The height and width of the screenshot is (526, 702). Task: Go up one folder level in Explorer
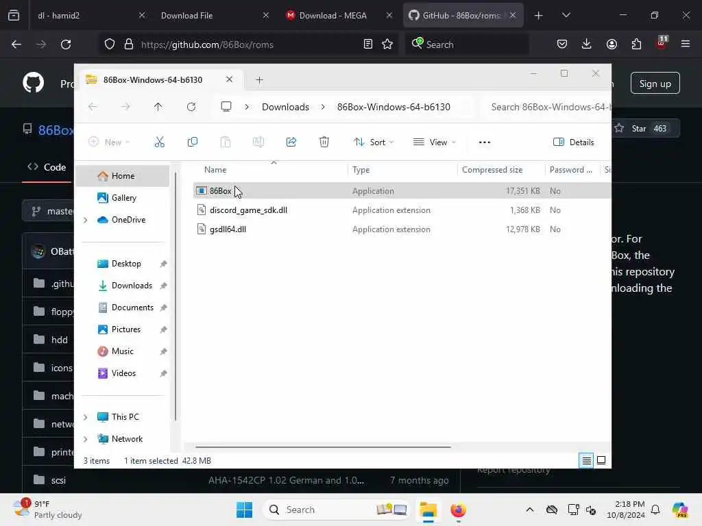(158, 107)
